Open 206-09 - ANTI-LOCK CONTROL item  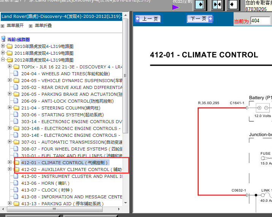click(67, 101)
